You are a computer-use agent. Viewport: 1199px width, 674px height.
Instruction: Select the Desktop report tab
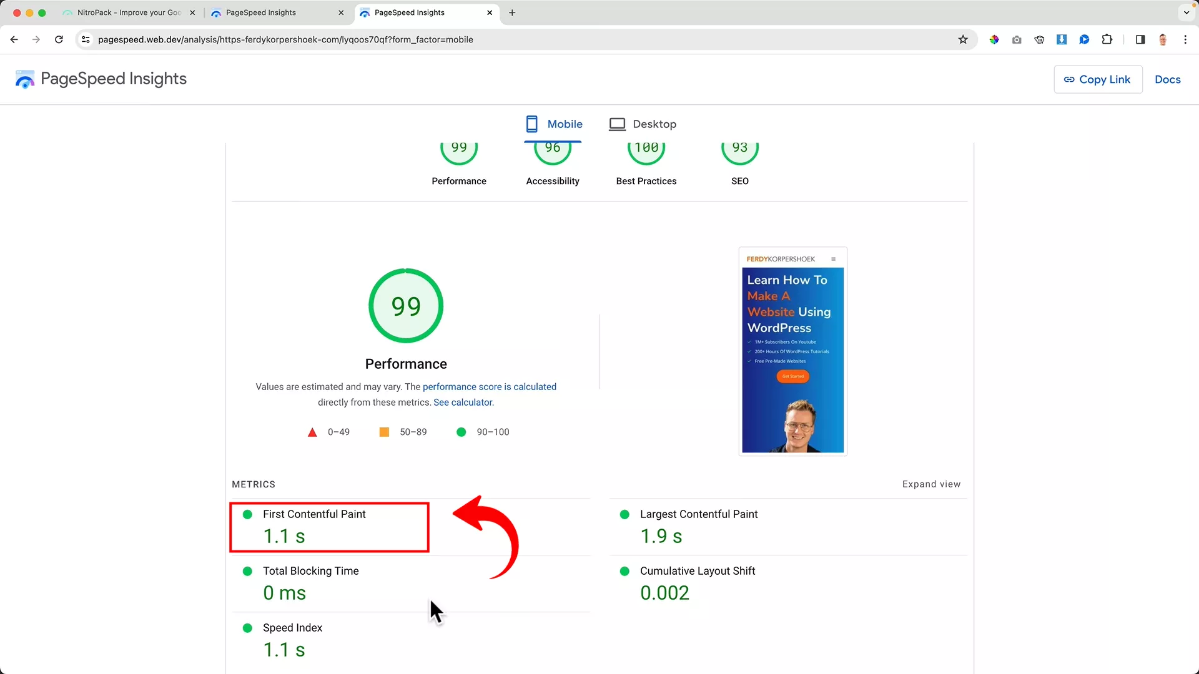click(x=643, y=124)
